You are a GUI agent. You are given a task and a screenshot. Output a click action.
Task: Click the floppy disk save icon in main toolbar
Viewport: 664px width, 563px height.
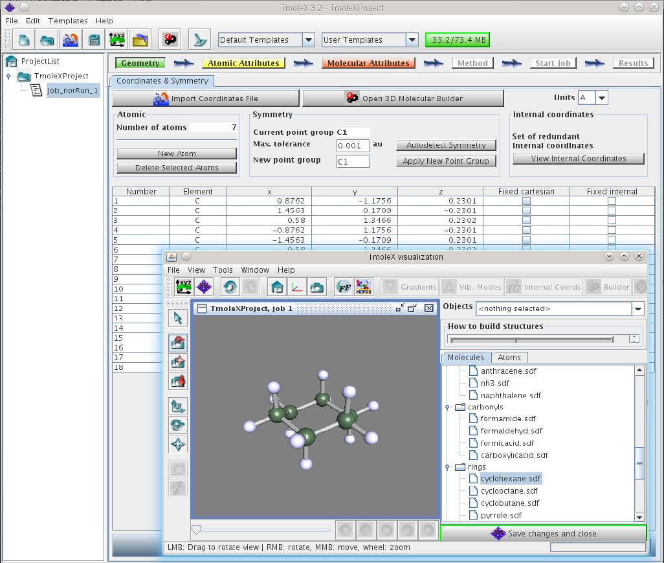click(94, 40)
